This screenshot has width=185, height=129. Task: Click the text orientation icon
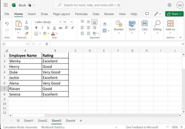[95, 33]
